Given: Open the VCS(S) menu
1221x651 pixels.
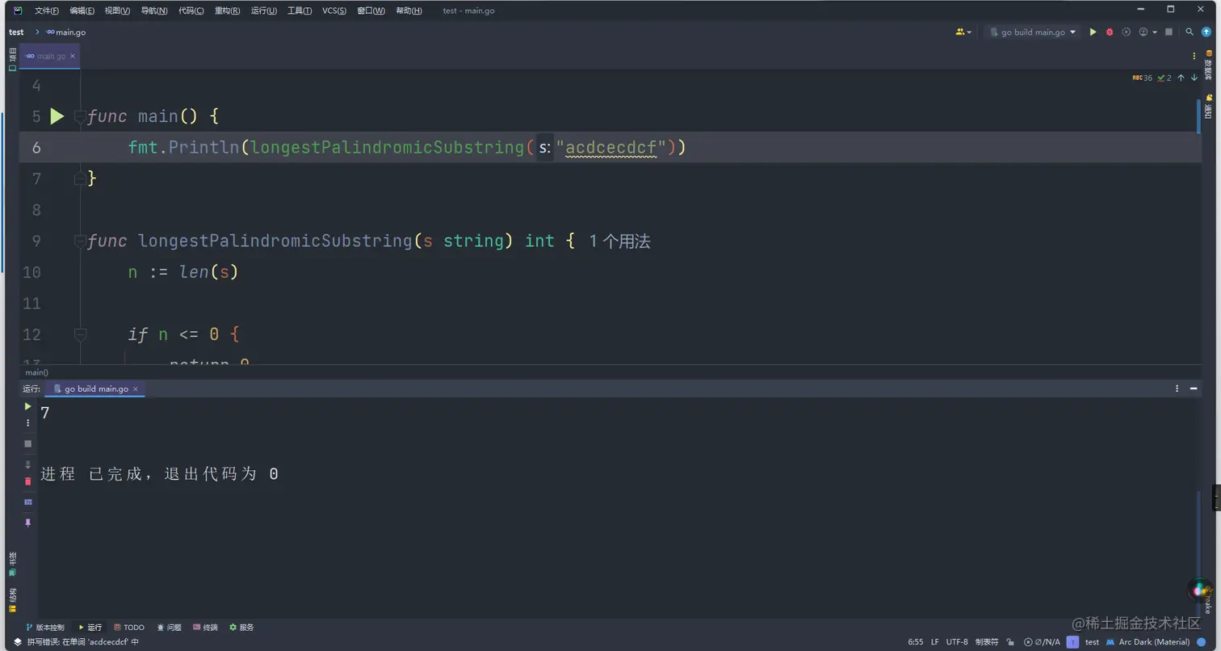Looking at the screenshot, I should pos(334,10).
